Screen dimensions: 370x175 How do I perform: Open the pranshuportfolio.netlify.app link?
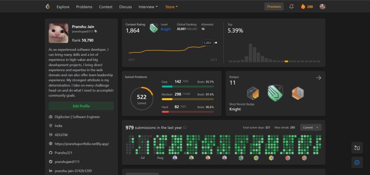pos(82,144)
